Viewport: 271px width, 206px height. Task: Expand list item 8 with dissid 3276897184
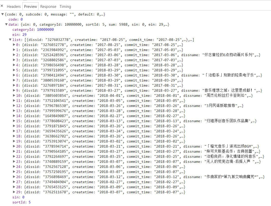click(14, 85)
